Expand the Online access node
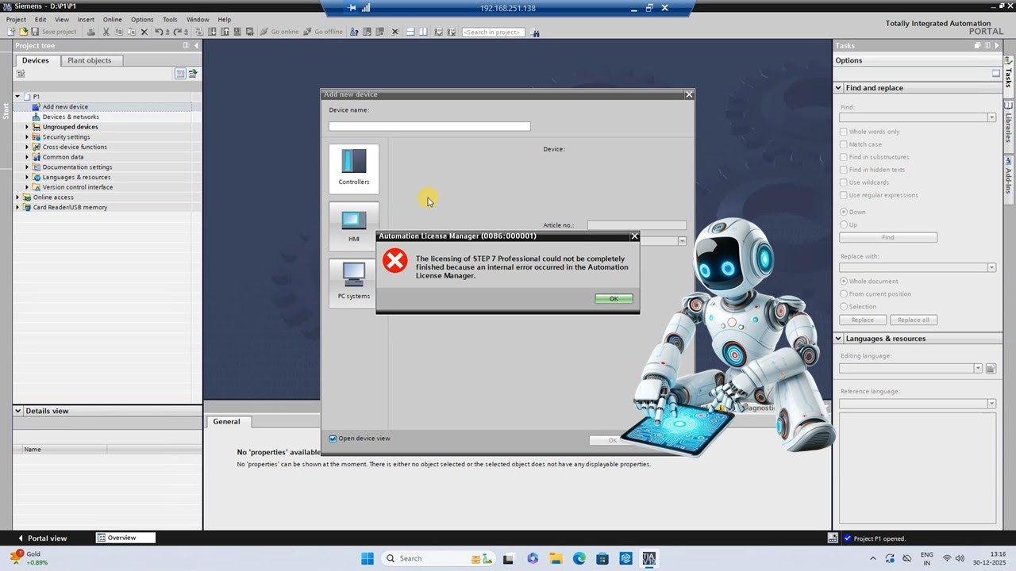 (x=17, y=197)
